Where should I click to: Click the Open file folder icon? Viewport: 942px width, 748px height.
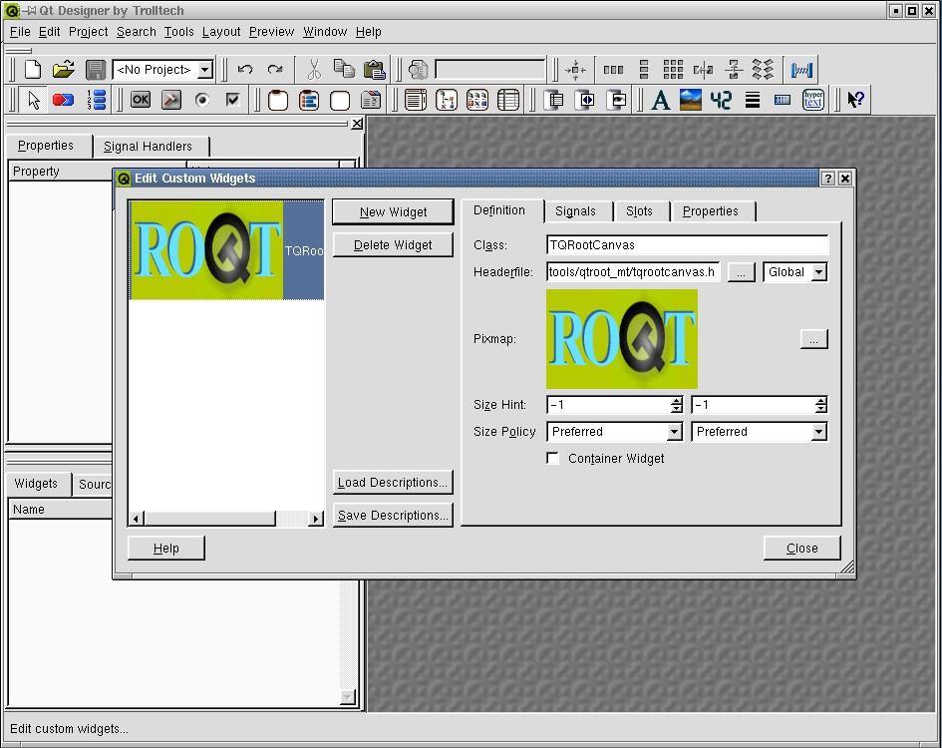point(64,70)
